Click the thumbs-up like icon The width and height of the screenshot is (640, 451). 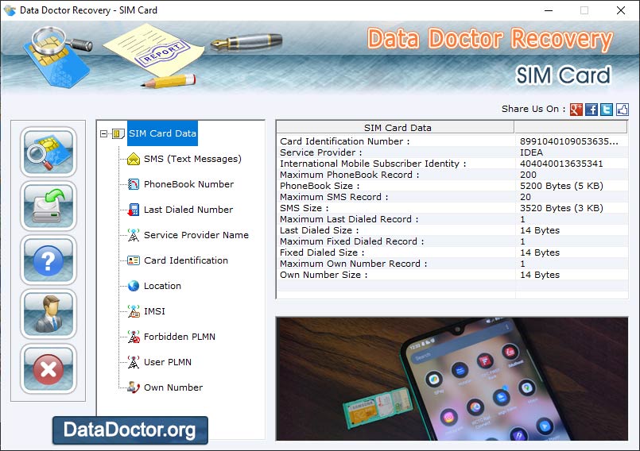pyautogui.click(x=622, y=110)
